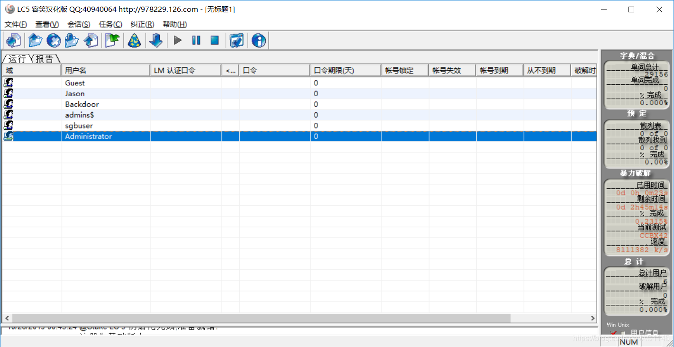Select the Backdoor user row
This screenshot has height=347, width=674.
(x=300, y=104)
